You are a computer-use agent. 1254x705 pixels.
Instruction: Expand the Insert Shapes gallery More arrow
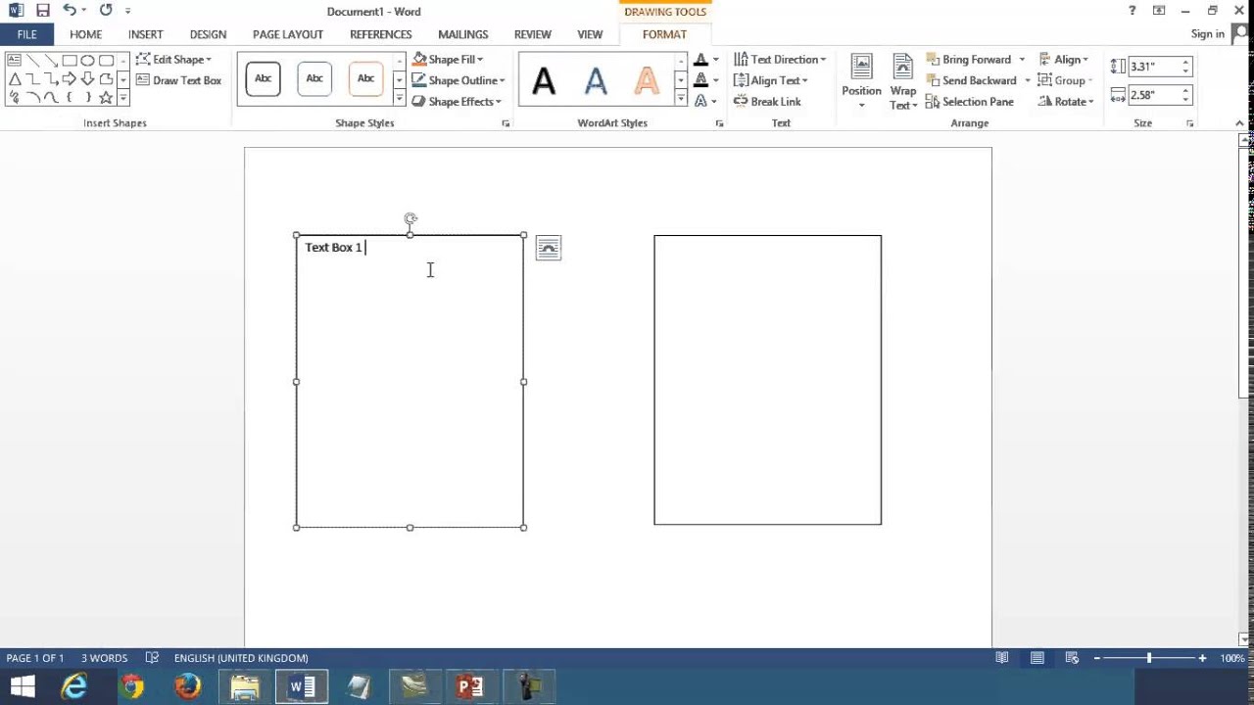coord(122,98)
